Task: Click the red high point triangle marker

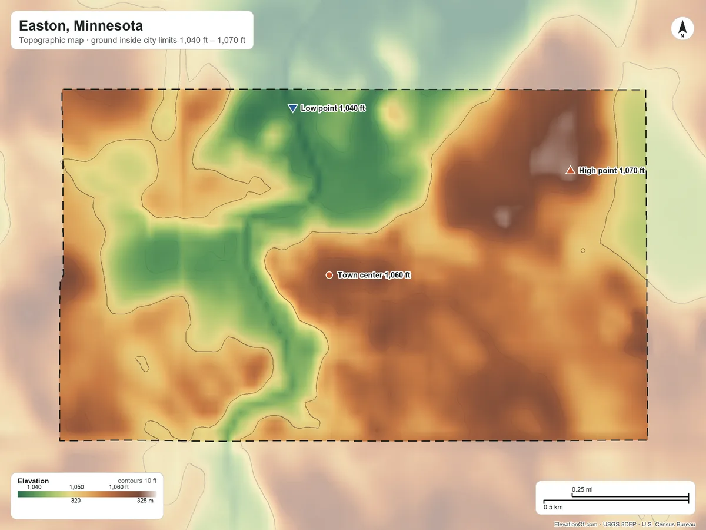Action: 570,170
